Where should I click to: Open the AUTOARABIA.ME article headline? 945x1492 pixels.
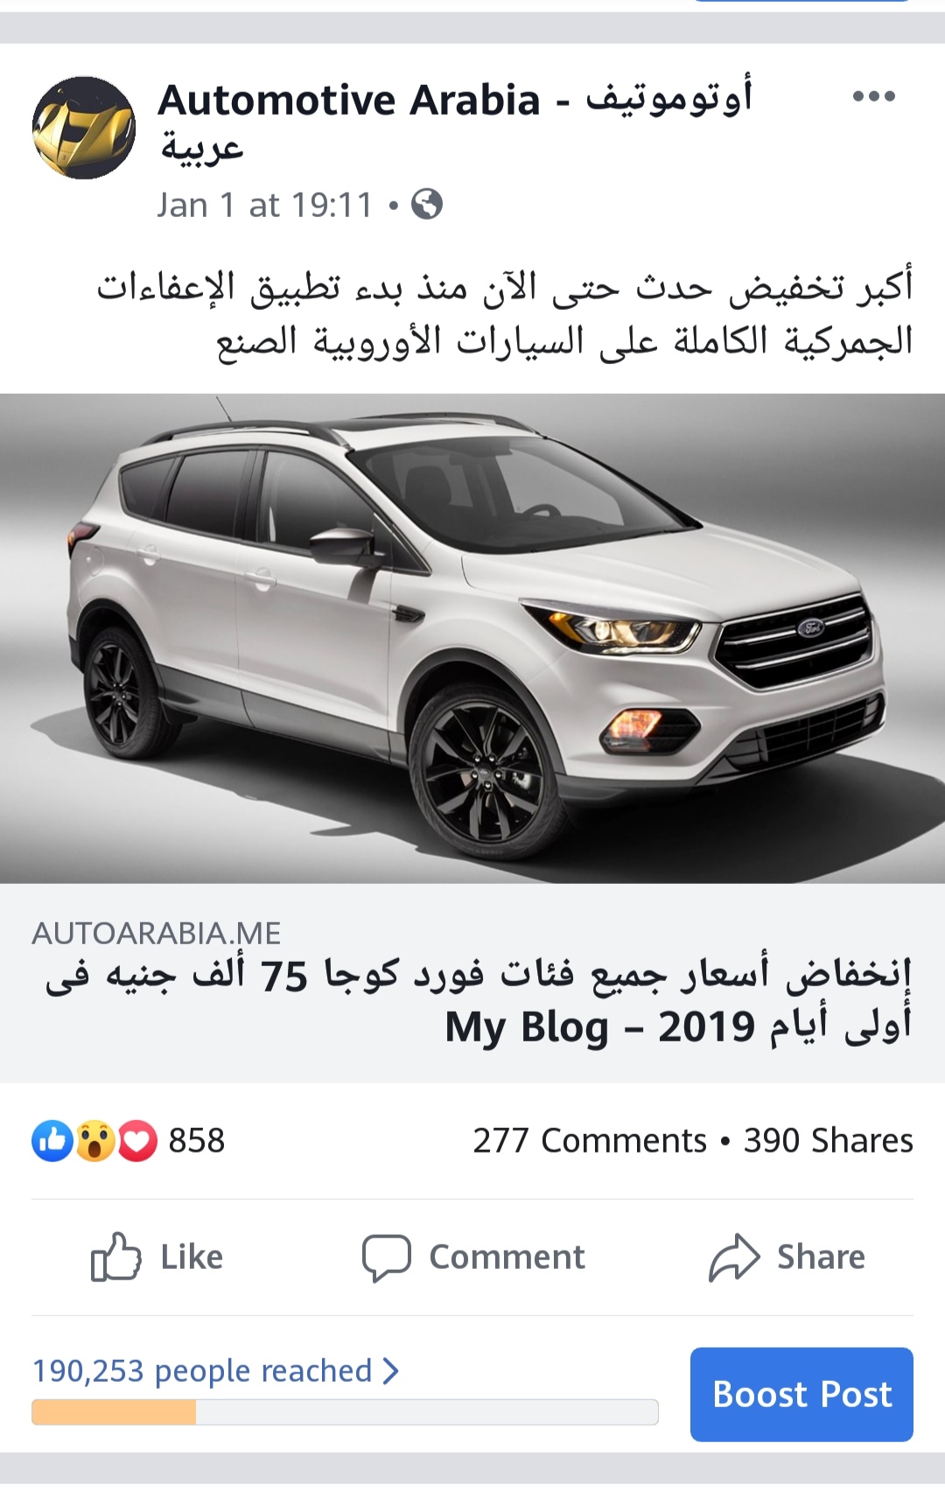pyautogui.click(x=478, y=1000)
